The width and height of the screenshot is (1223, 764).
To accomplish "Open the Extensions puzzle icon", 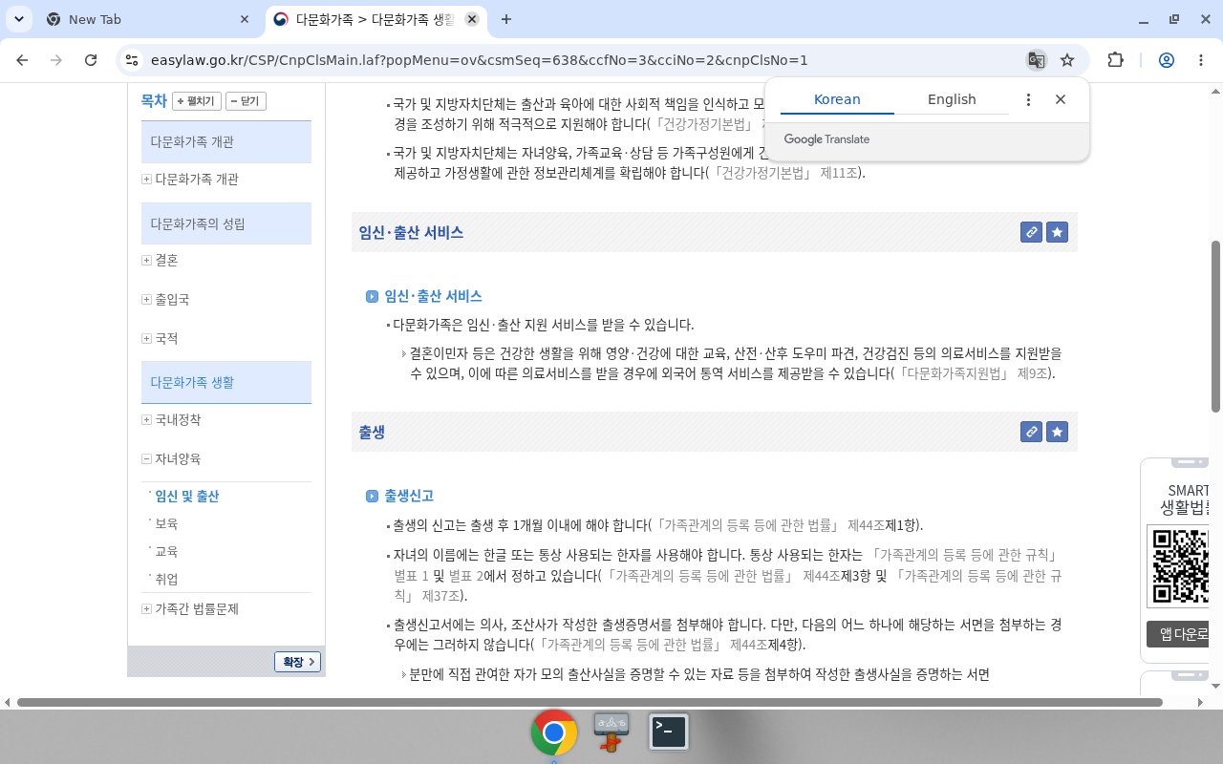I will click(1115, 60).
